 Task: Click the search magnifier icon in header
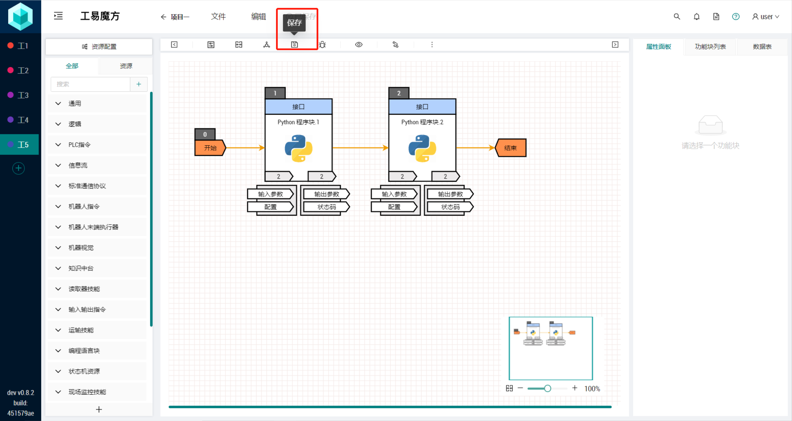(x=676, y=16)
